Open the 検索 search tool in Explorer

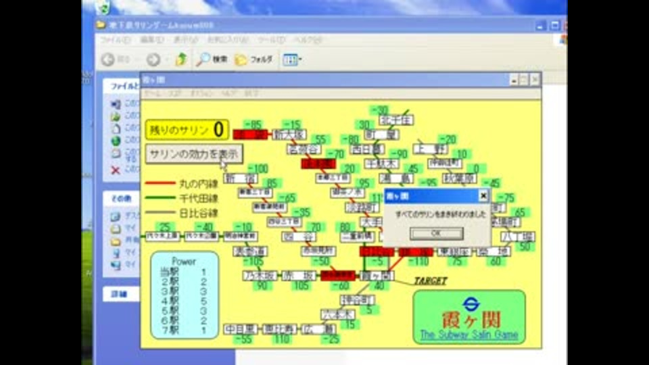point(212,59)
